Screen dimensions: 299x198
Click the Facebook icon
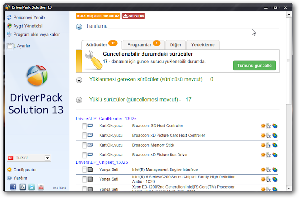tap(13, 187)
